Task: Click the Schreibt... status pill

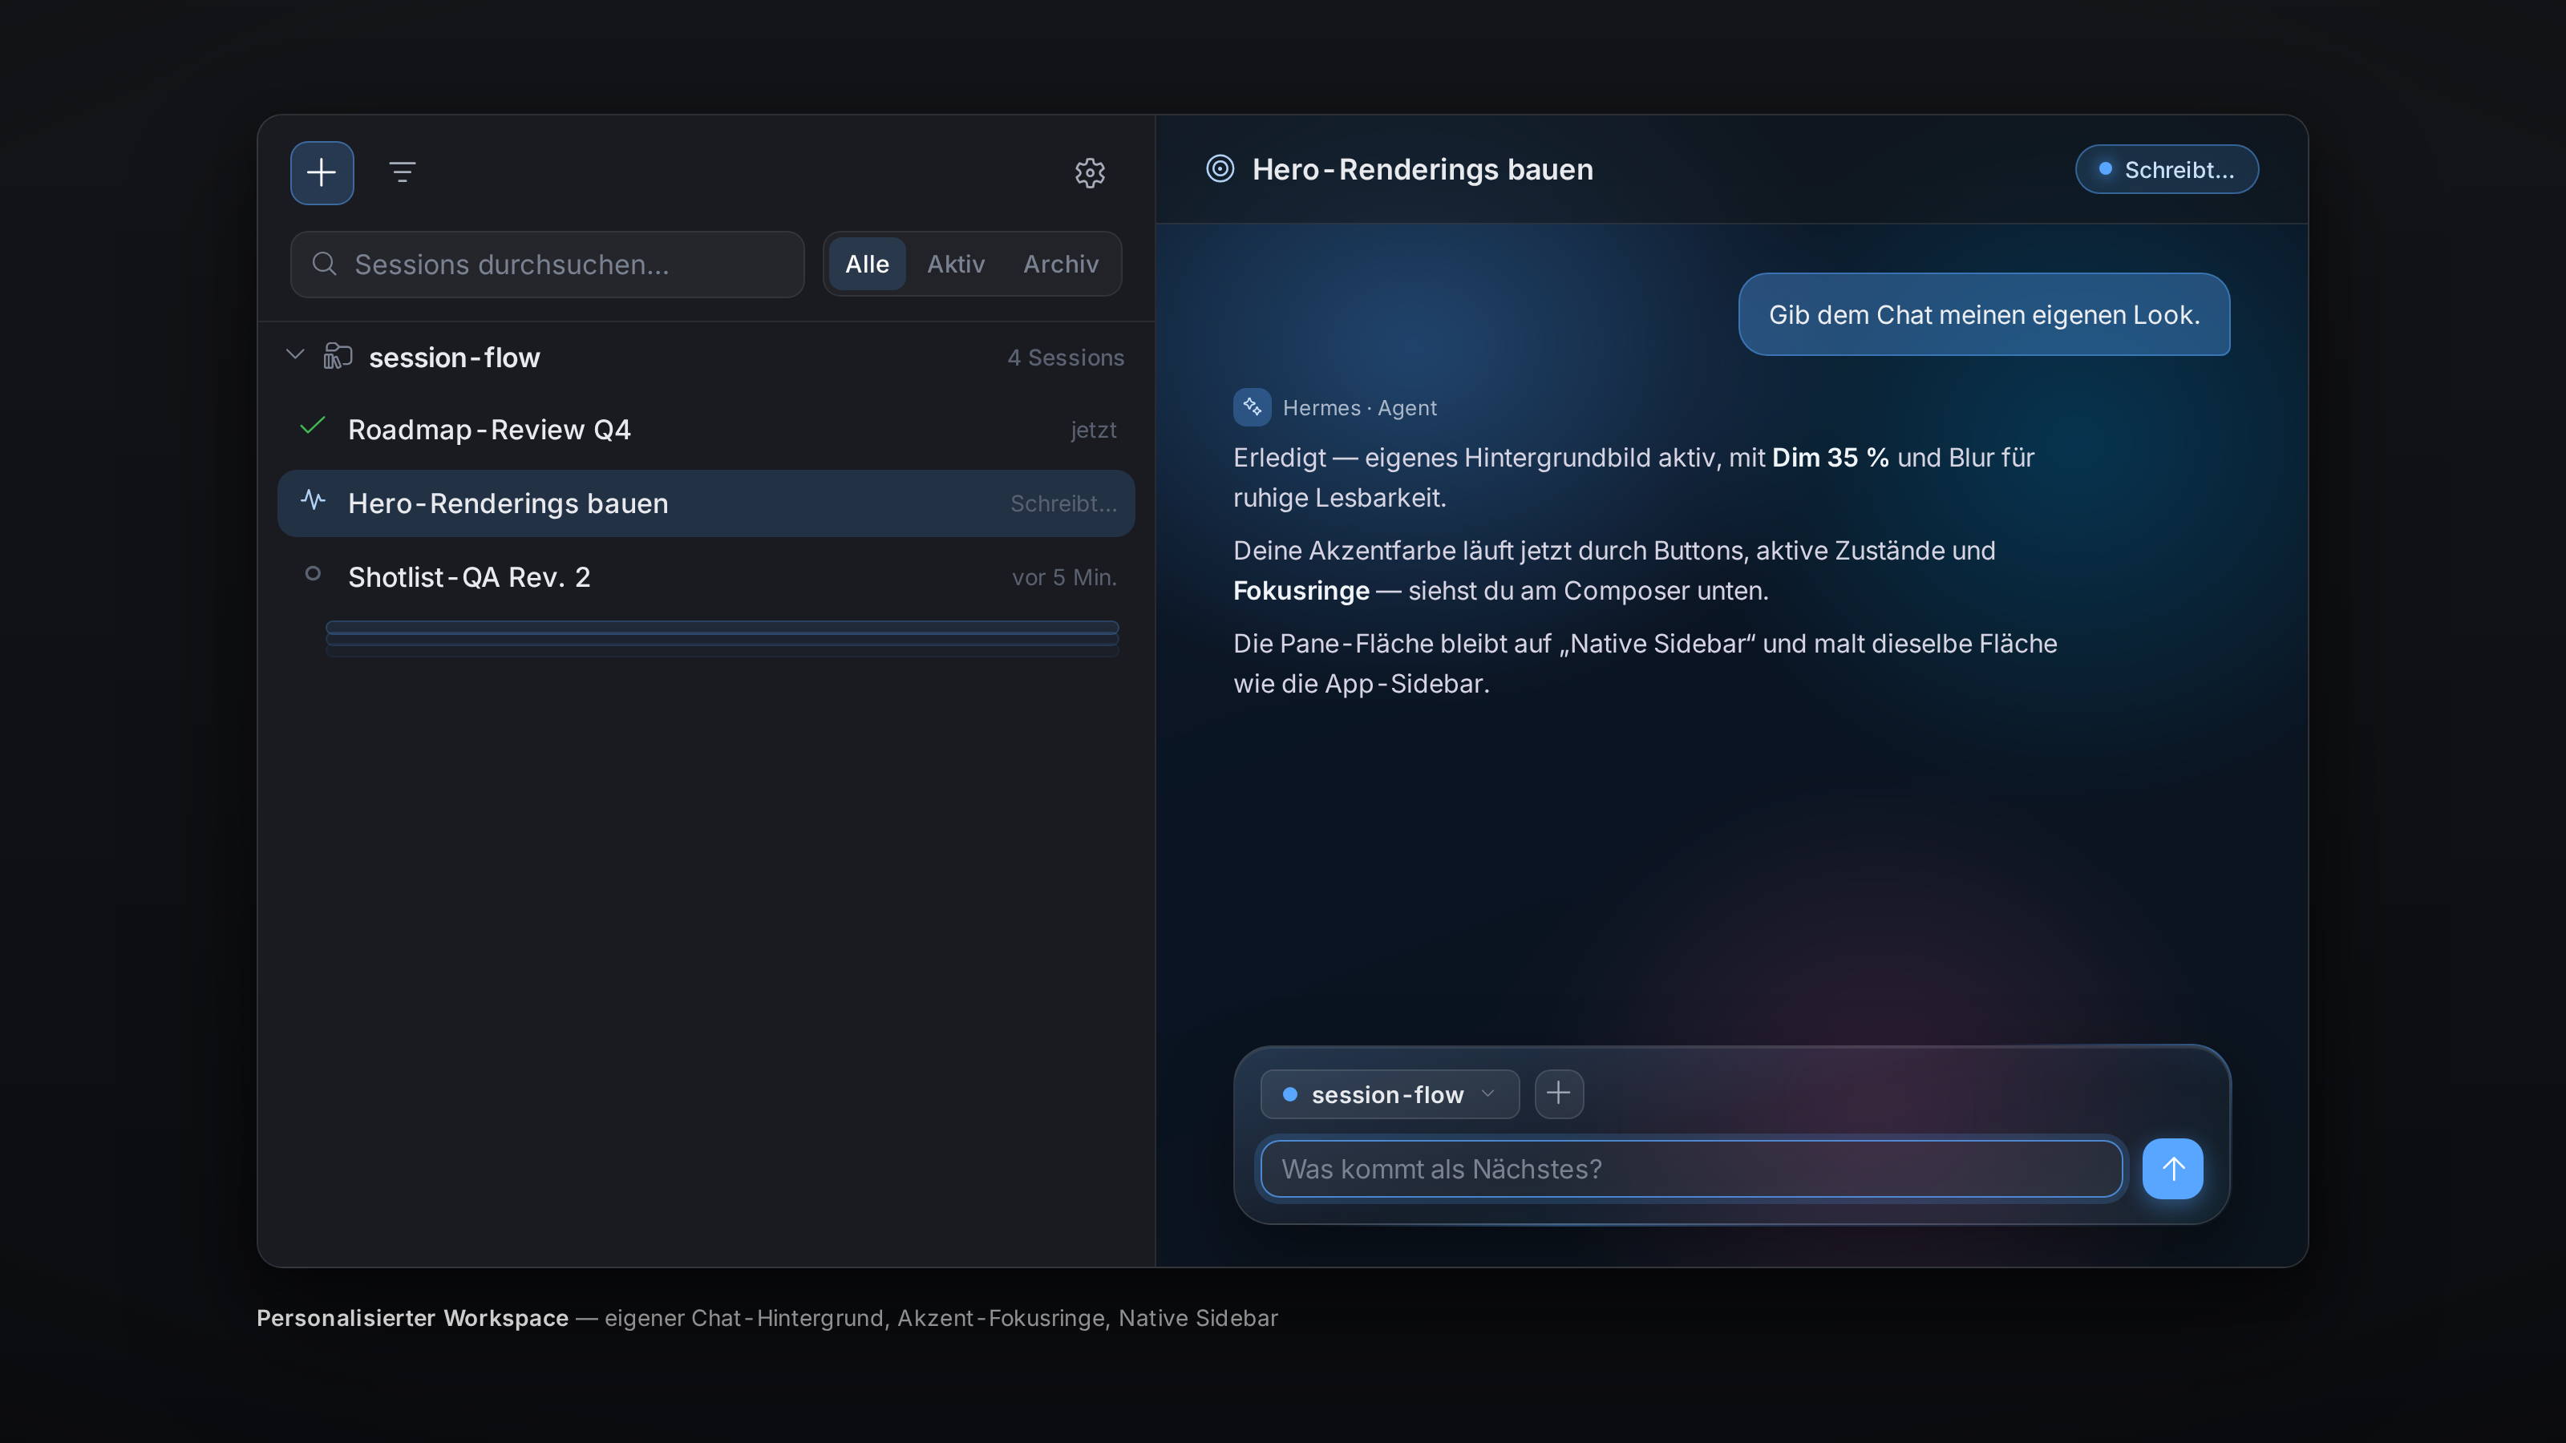Action: coord(2167,169)
